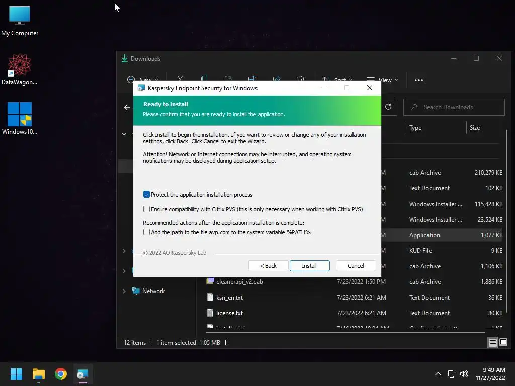Open New dropdown in Downloads toolbar
The height and width of the screenshot is (386, 515).
(x=142, y=80)
